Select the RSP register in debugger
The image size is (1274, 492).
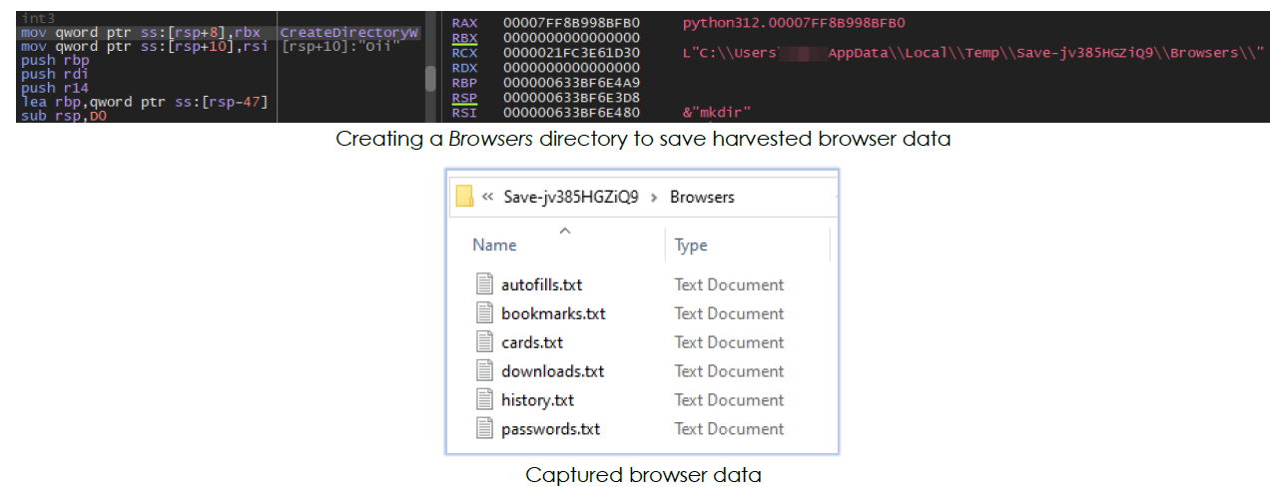[465, 98]
